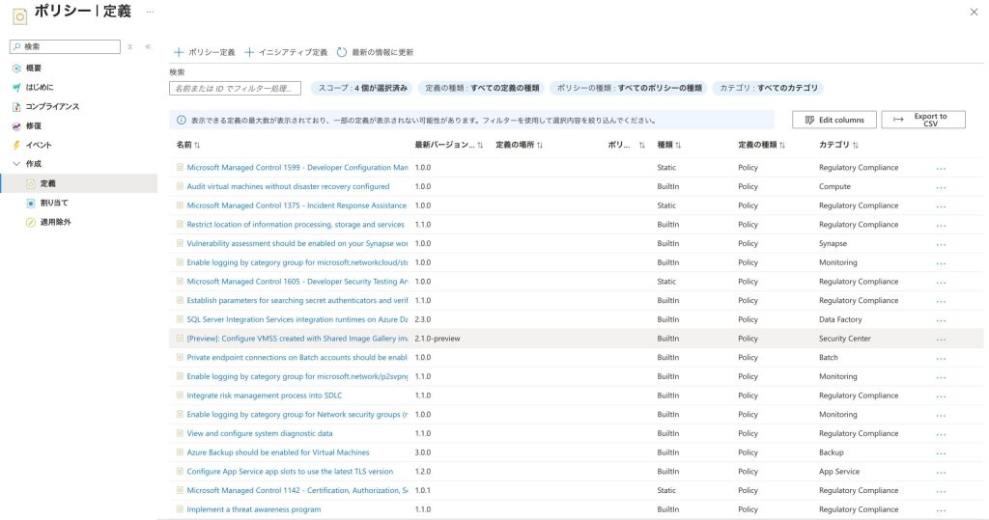Open 概要 from the sidebar
Screen dimensions: 989x520
(x=33, y=68)
